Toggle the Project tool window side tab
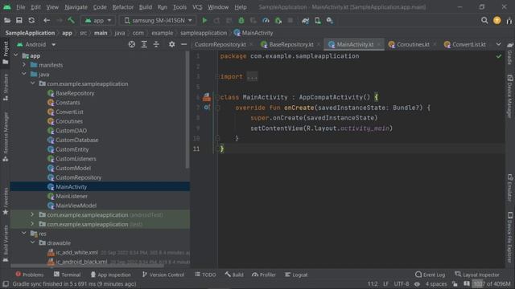Image resolution: width=515 pixels, height=289 pixels. pos(6,52)
